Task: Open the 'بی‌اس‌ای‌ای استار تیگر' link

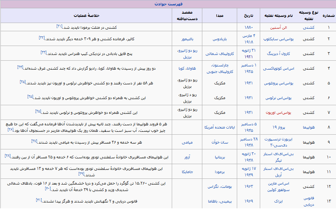Action: (279, 157)
